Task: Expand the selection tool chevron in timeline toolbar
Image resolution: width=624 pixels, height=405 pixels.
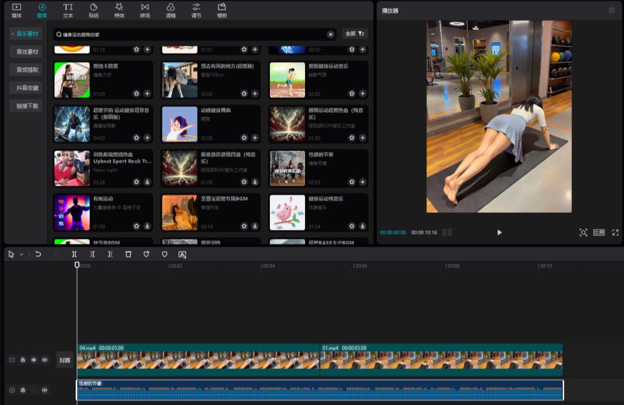Action: 22,254
